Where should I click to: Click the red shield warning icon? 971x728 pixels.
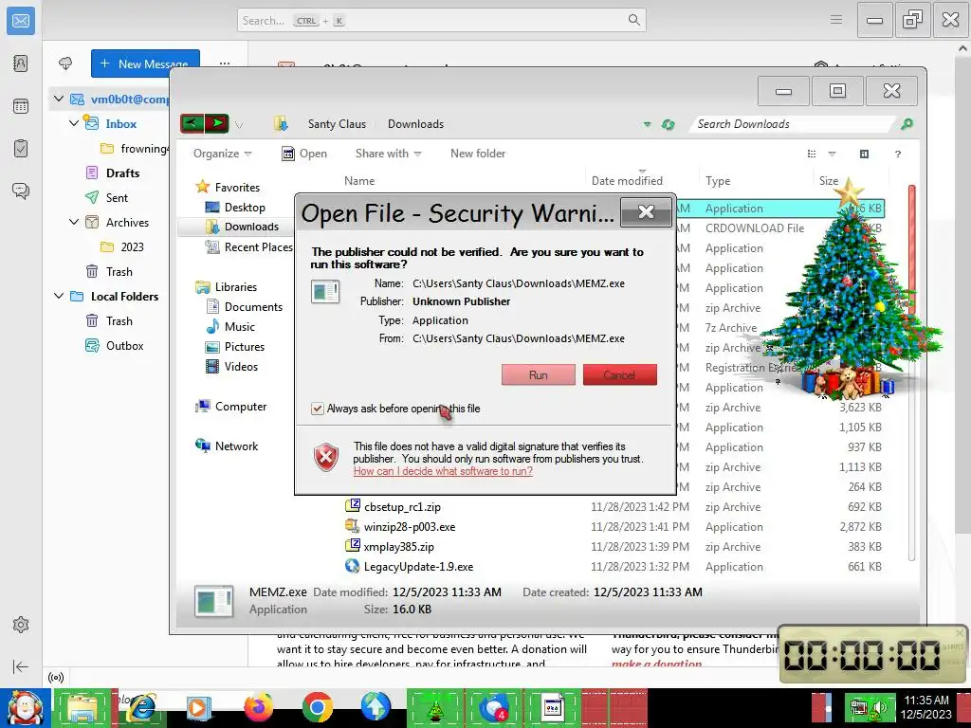pos(326,458)
